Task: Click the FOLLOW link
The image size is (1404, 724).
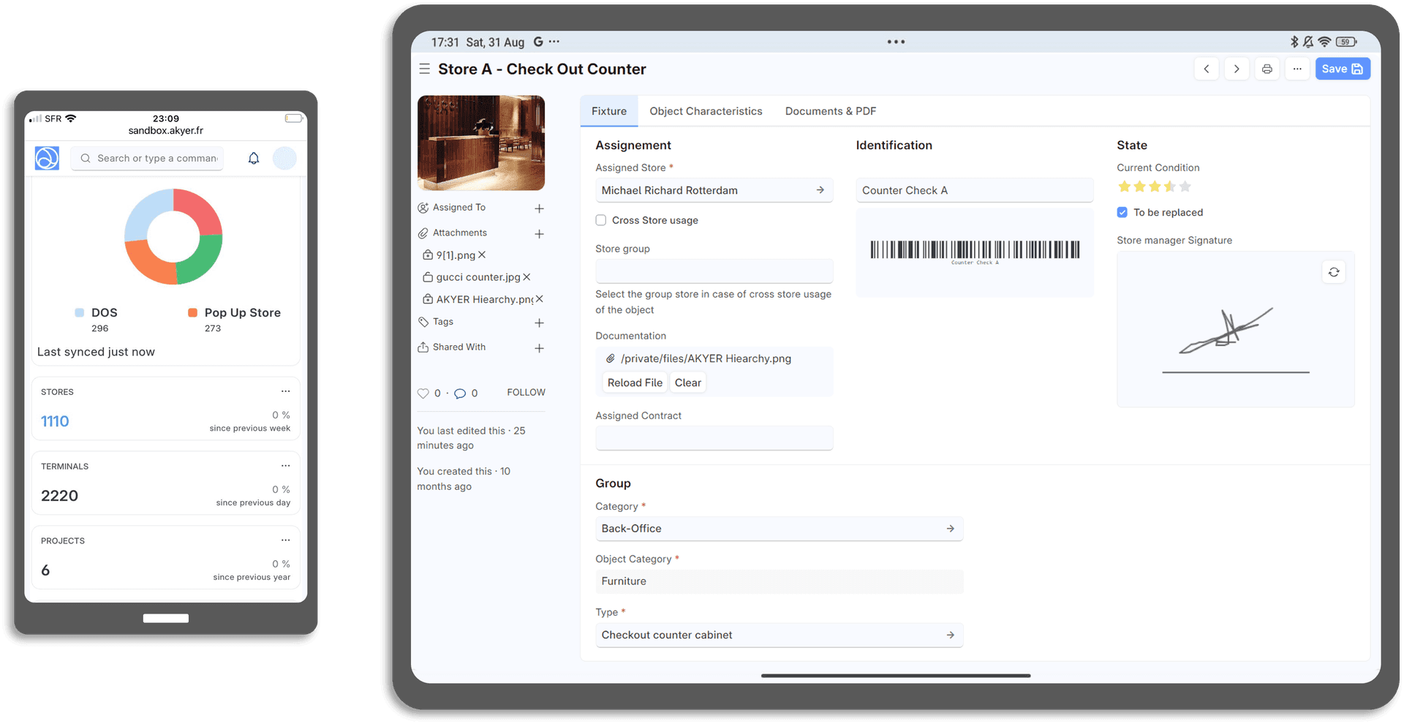Action: 526,392
